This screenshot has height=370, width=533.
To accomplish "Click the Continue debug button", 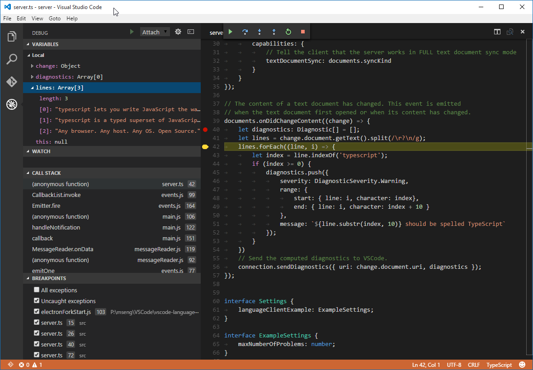I will click(231, 32).
